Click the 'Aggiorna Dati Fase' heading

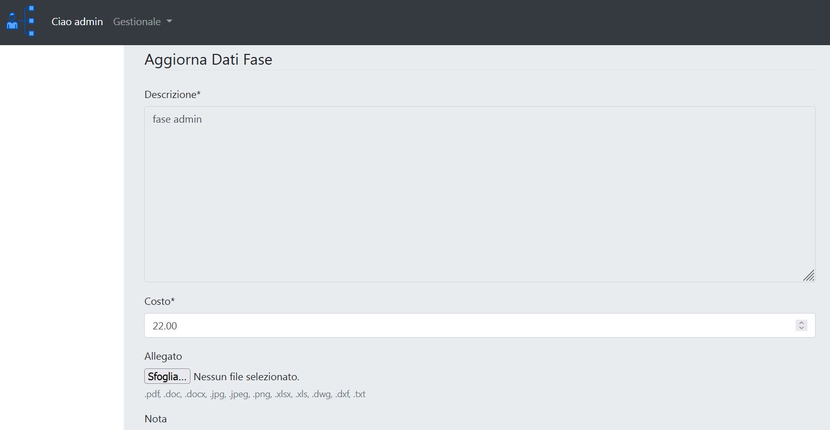[x=208, y=60]
